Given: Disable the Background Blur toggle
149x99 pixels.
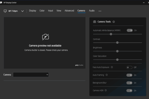Looking at the screenshot, I should (x=129, y=83).
